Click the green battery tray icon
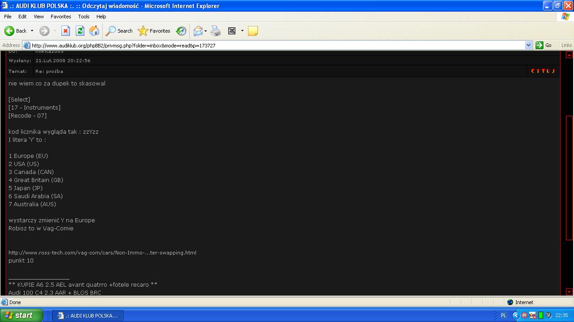The height and width of the screenshot is (322, 574). [x=541, y=315]
